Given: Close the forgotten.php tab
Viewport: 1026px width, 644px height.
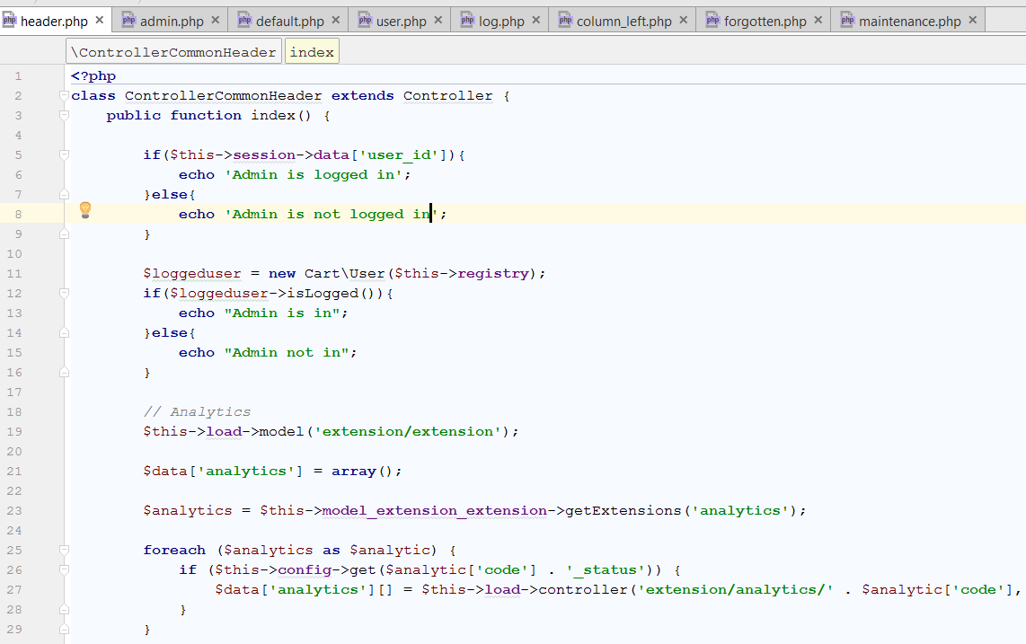Looking at the screenshot, I should [x=818, y=21].
